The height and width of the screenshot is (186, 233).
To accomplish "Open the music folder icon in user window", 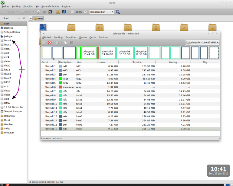I will tap(128, 27).
